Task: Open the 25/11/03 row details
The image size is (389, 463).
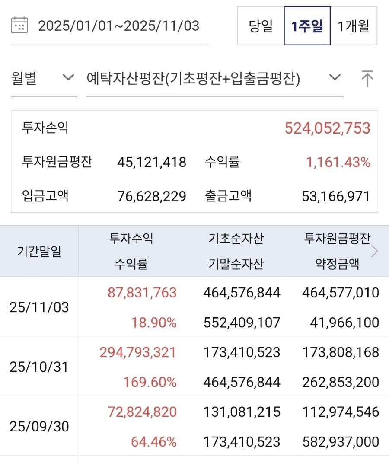Action: tap(39, 307)
